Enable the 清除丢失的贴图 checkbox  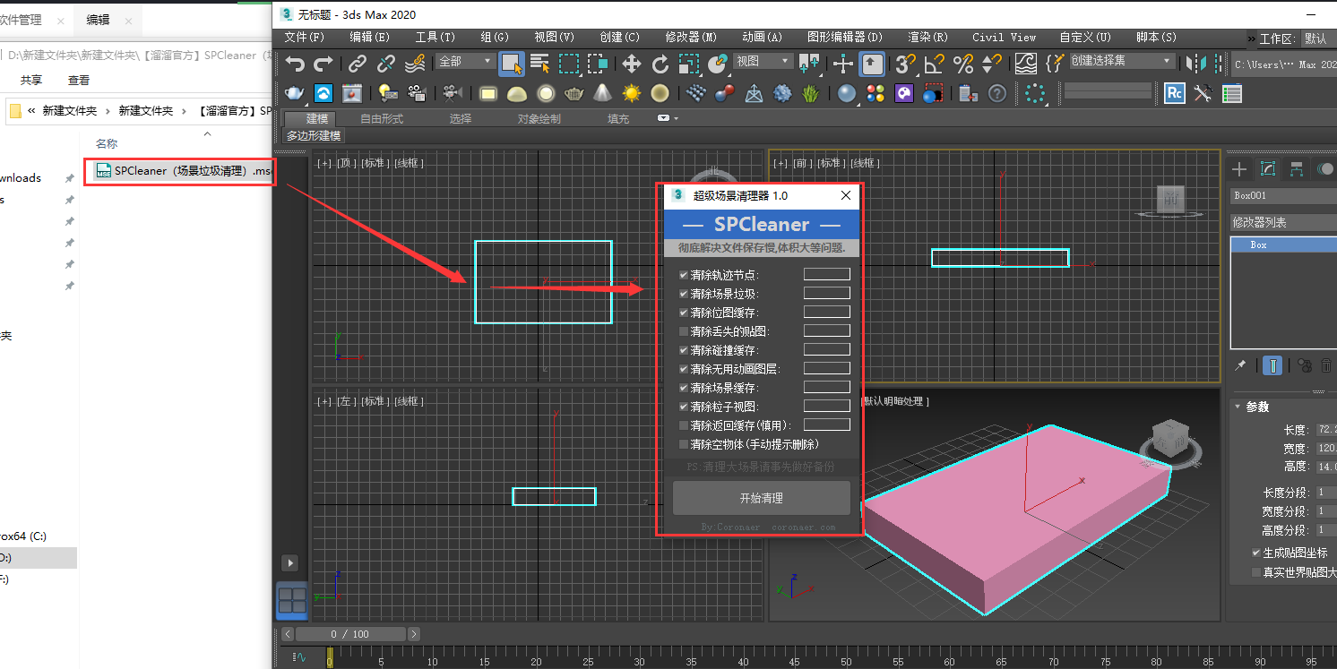[684, 331]
